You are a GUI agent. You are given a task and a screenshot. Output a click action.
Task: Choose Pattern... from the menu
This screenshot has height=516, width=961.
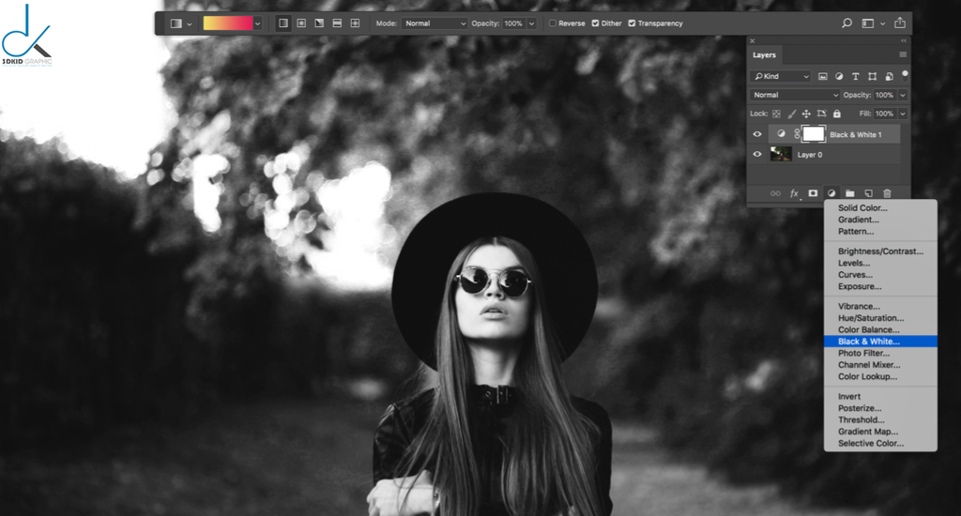(856, 231)
